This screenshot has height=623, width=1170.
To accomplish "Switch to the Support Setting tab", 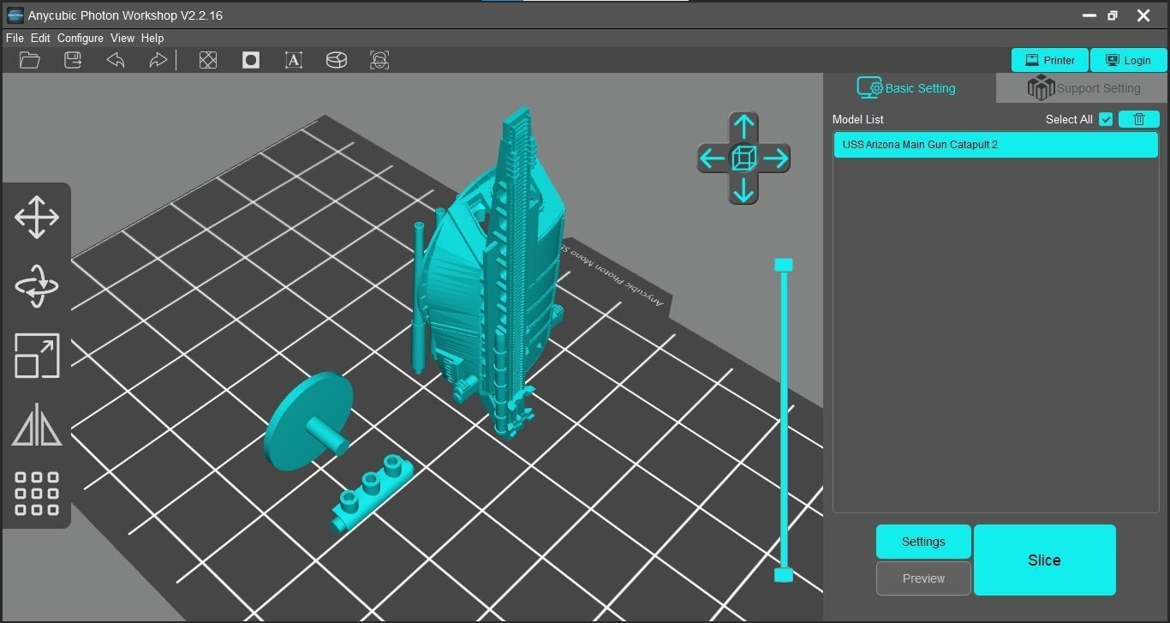I will [1083, 88].
